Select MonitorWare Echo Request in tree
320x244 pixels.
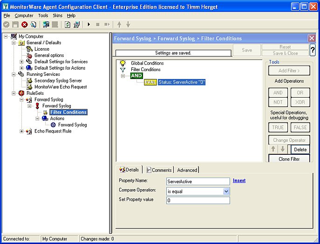tap(61, 87)
